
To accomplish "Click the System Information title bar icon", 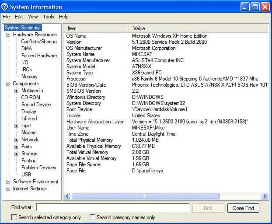I will click(5, 7).
